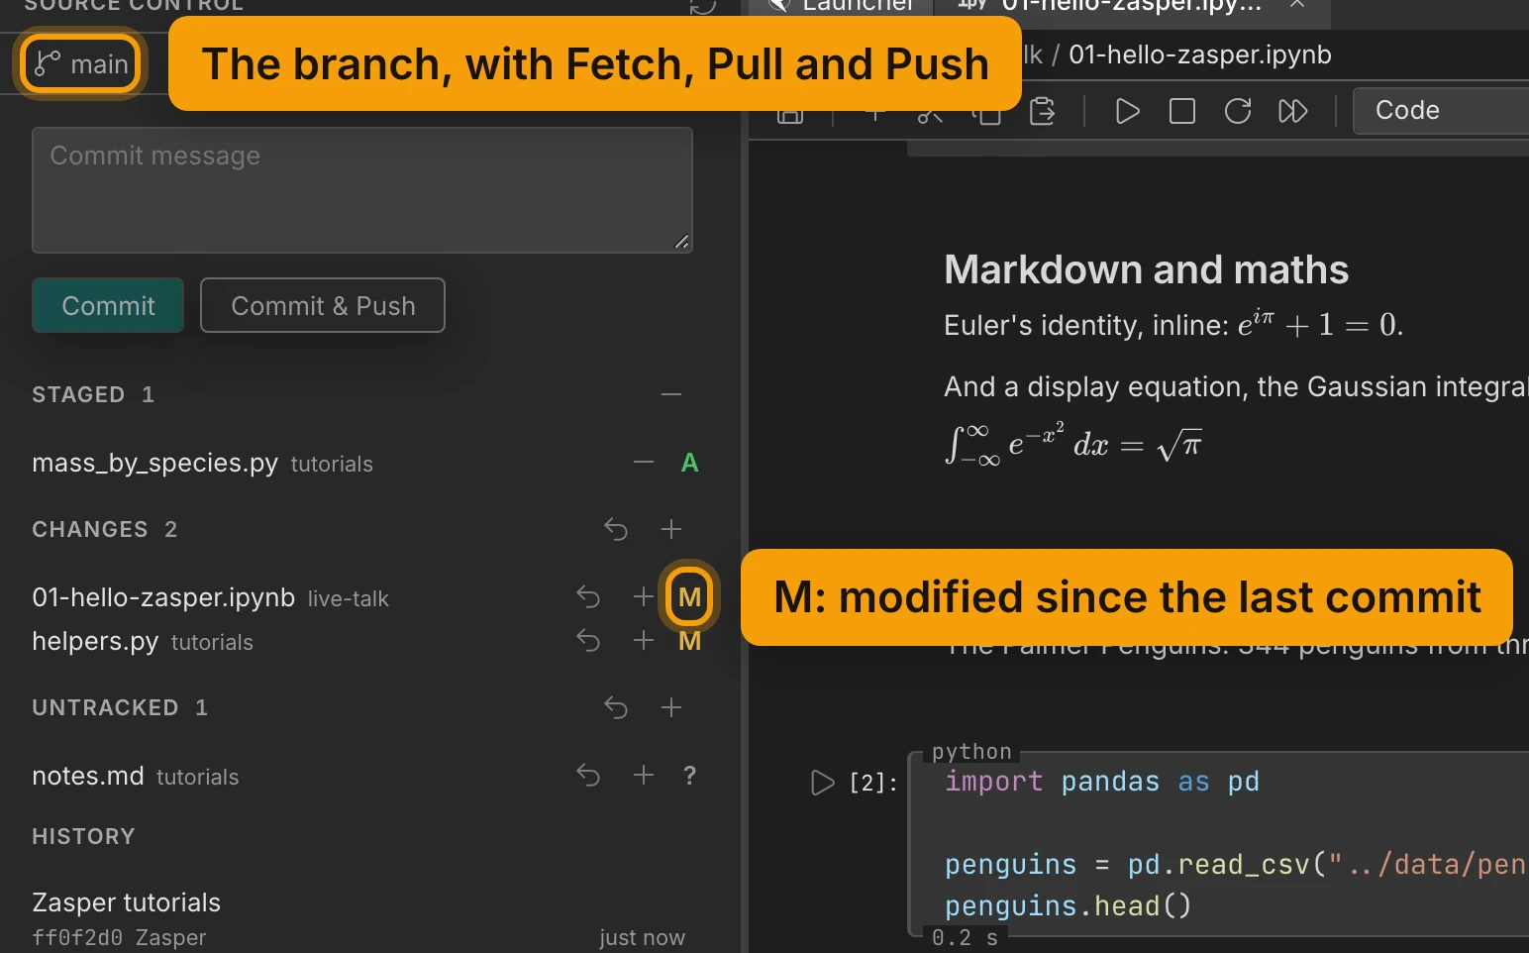Stage all changes from CHANGES header
Image resolution: width=1529 pixels, height=953 pixels.
click(x=671, y=529)
